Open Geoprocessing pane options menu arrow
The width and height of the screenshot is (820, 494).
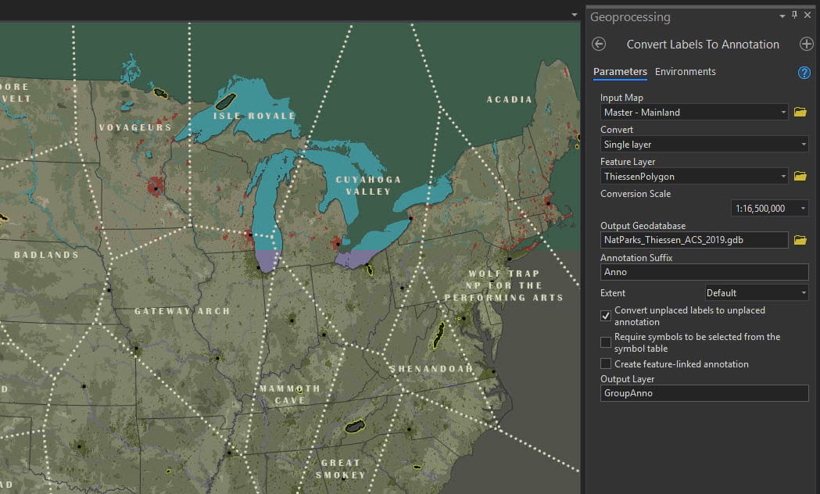point(782,16)
